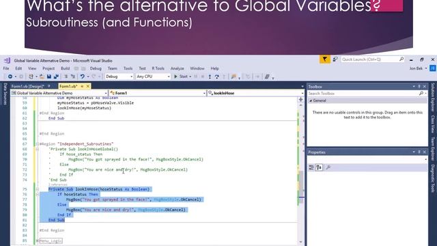Open the Data Sources side tab

[5, 94]
